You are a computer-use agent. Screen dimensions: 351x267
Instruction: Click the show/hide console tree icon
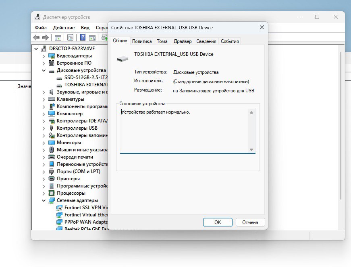point(58,38)
